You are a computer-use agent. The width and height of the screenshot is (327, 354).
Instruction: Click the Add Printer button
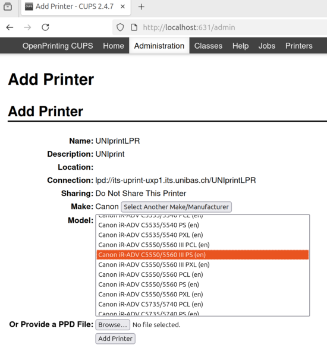(115, 339)
